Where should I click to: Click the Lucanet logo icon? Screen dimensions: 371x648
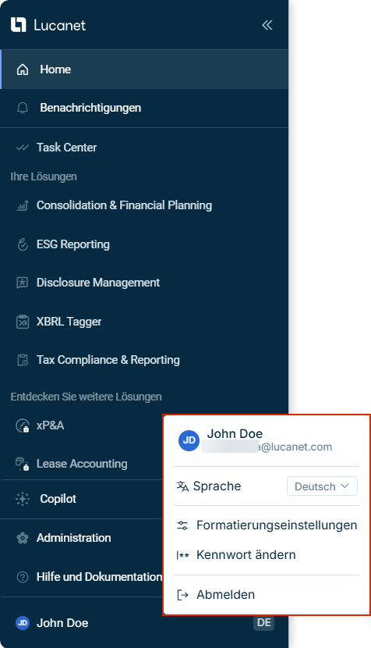tap(18, 25)
